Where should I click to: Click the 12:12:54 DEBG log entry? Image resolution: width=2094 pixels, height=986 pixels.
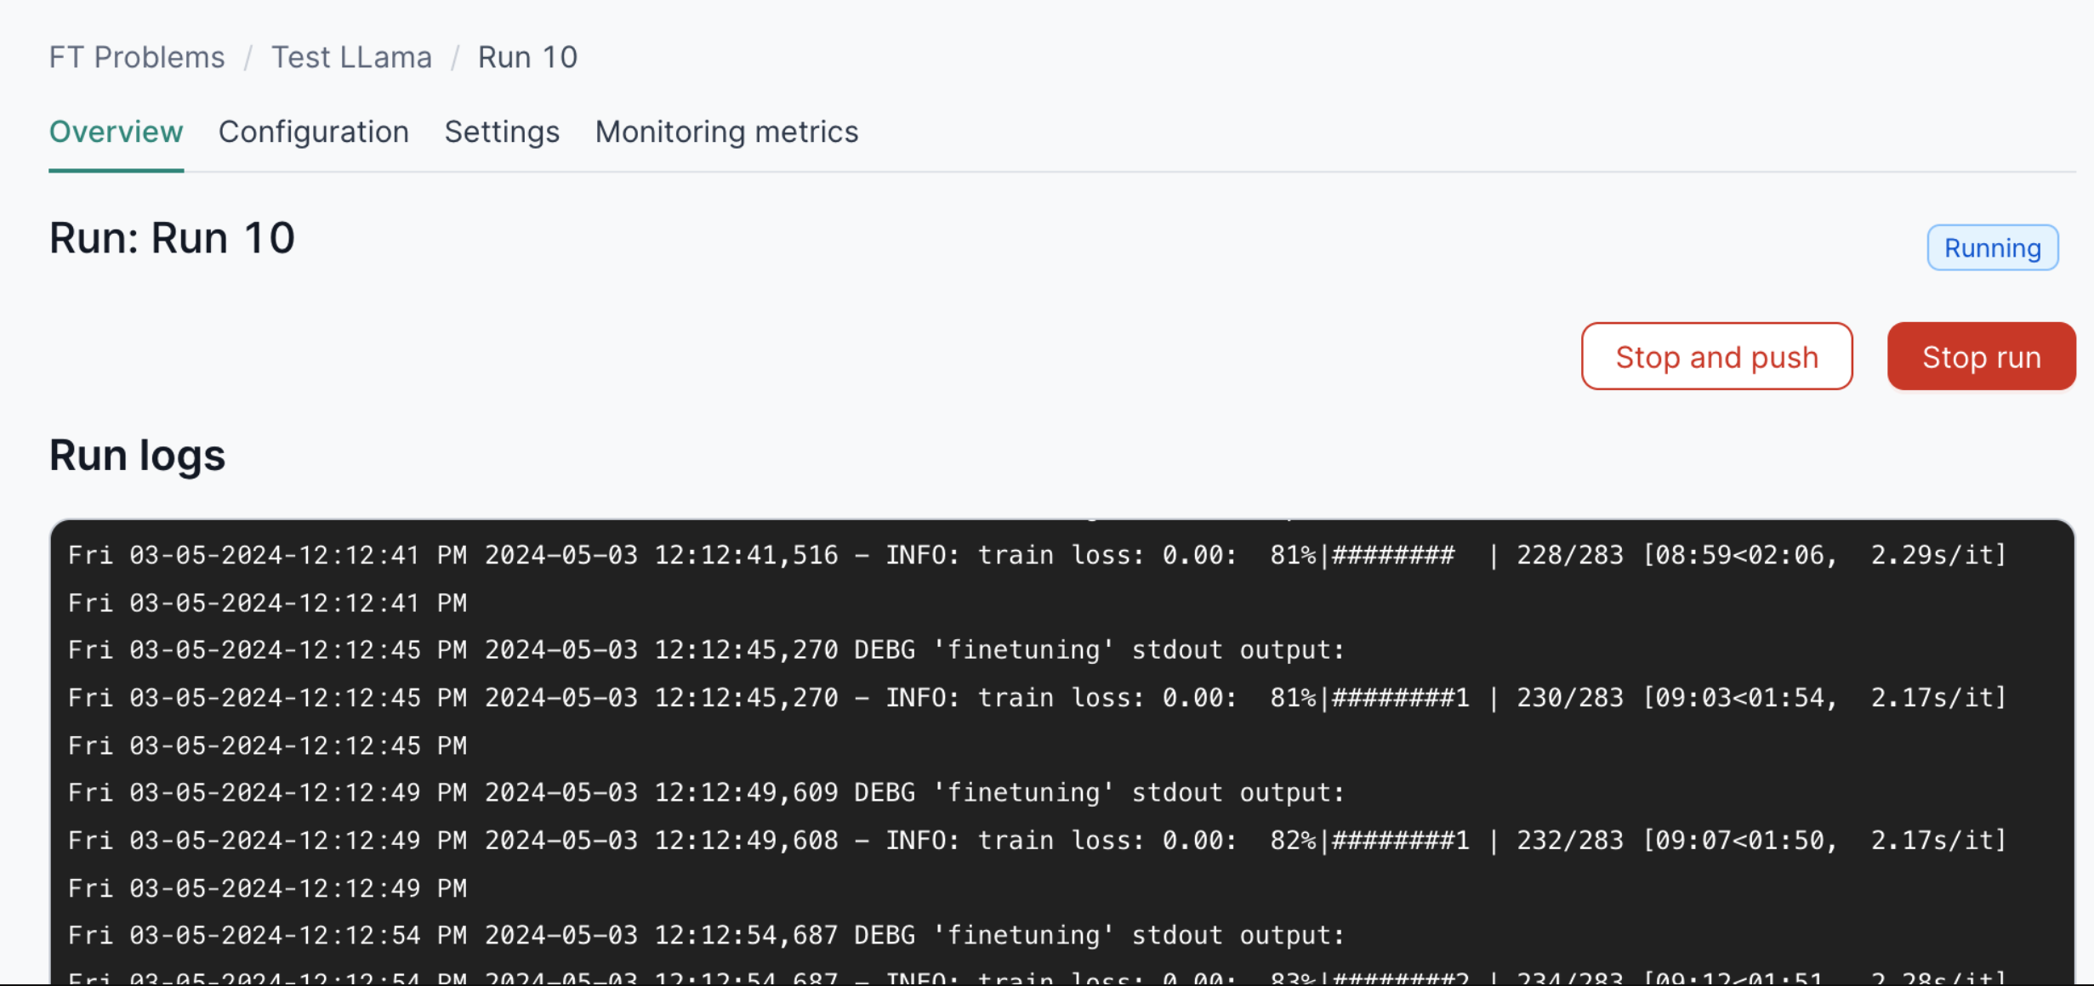[x=706, y=934]
